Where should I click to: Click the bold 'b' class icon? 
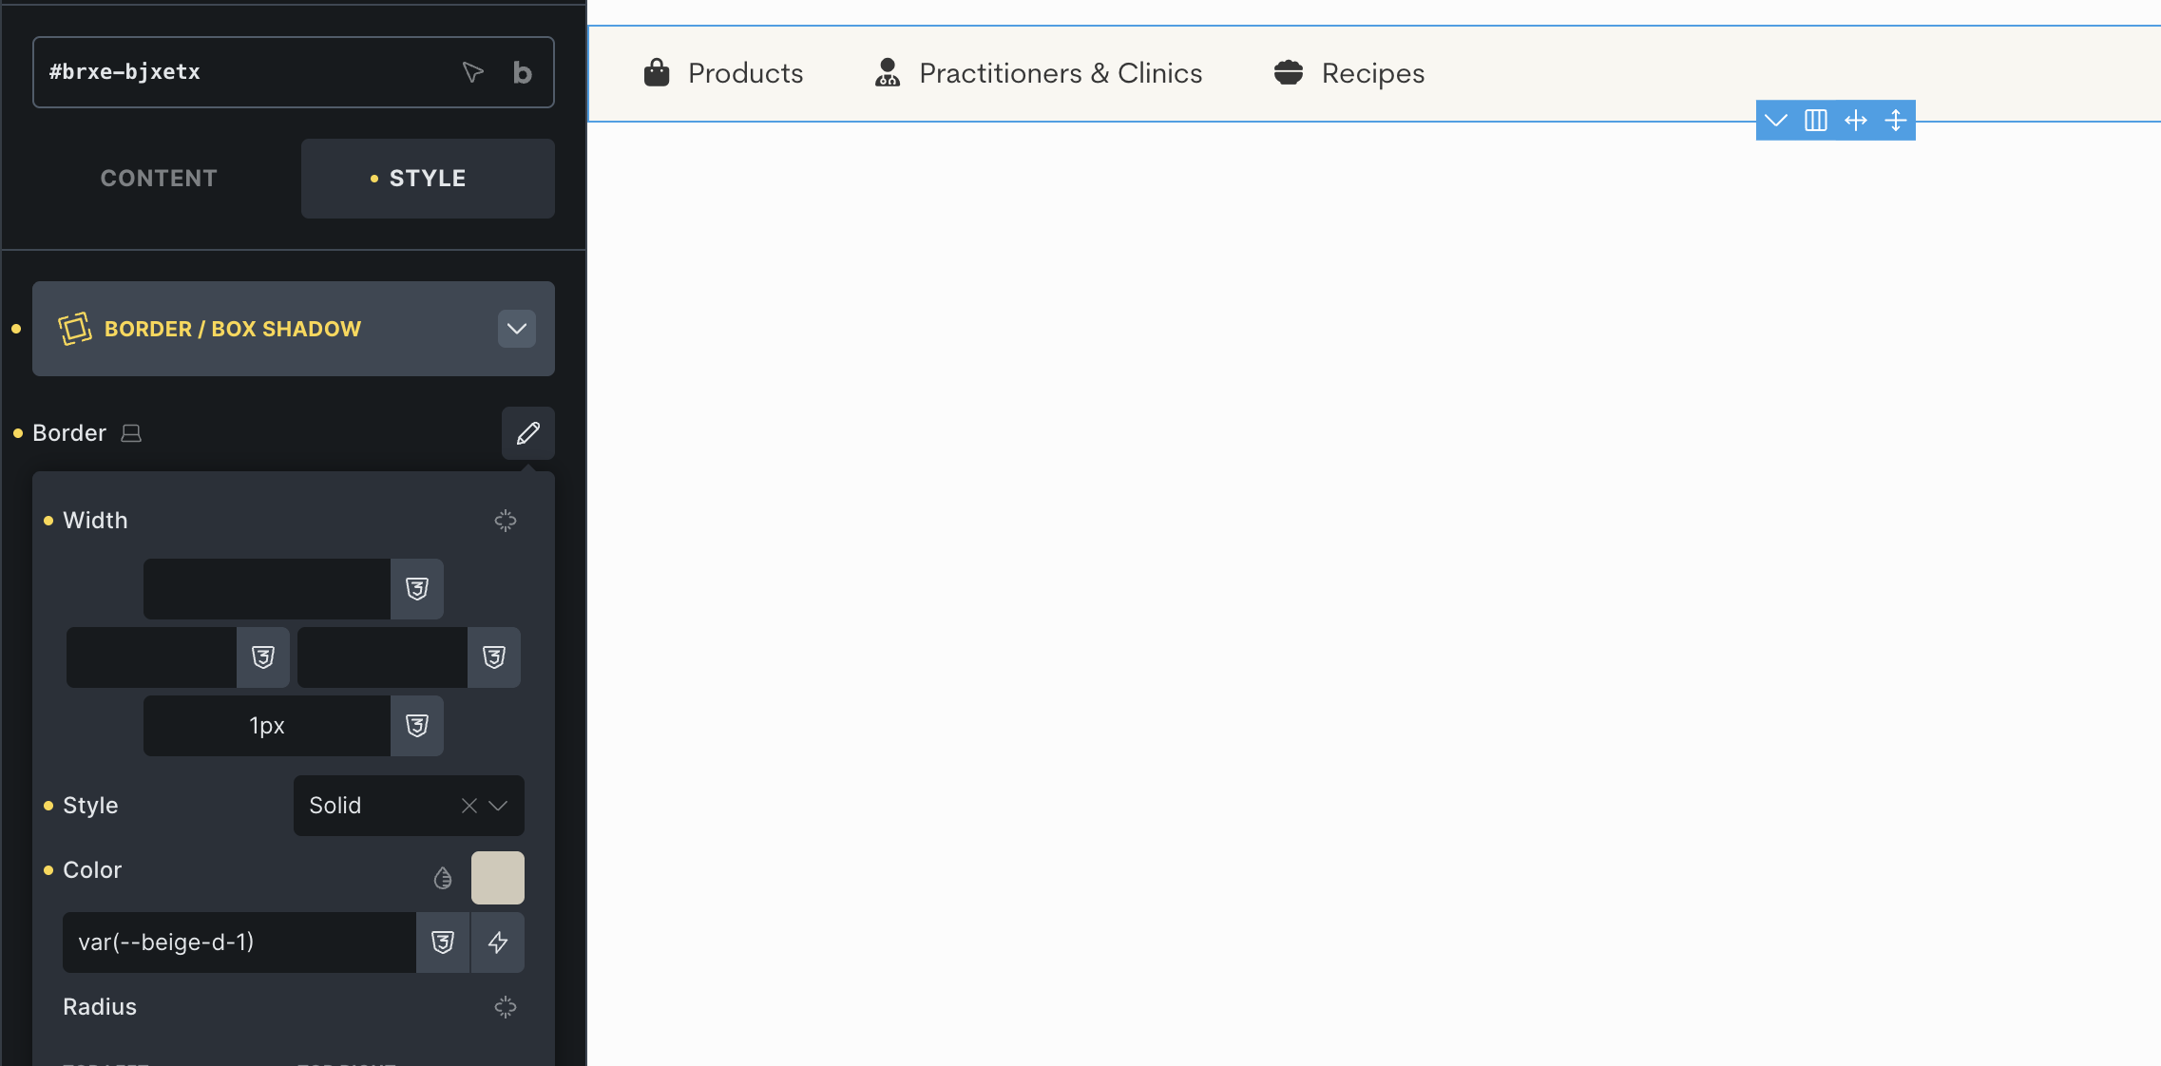[x=522, y=72]
